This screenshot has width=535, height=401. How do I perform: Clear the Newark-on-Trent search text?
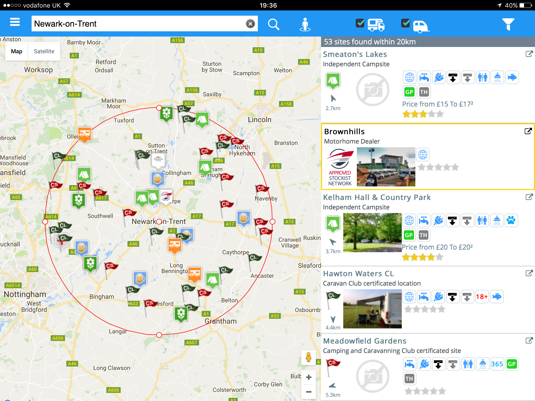[x=250, y=24]
